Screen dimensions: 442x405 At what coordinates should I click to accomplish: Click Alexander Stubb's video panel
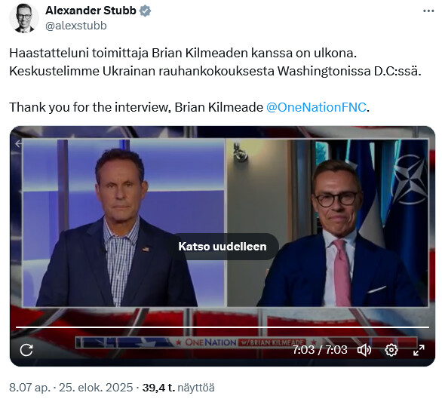(328, 222)
